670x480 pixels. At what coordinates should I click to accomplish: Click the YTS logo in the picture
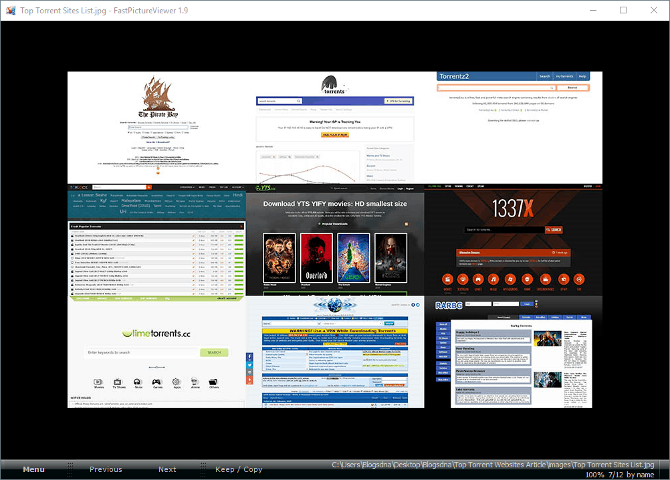pyautogui.click(x=265, y=188)
